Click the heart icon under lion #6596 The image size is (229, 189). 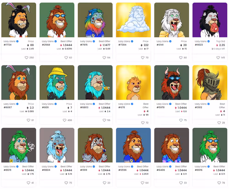pos(142,183)
